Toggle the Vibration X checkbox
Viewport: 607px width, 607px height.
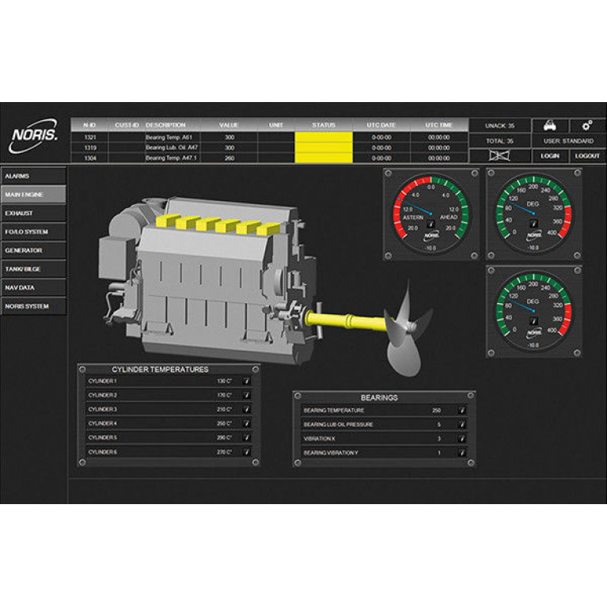click(461, 438)
